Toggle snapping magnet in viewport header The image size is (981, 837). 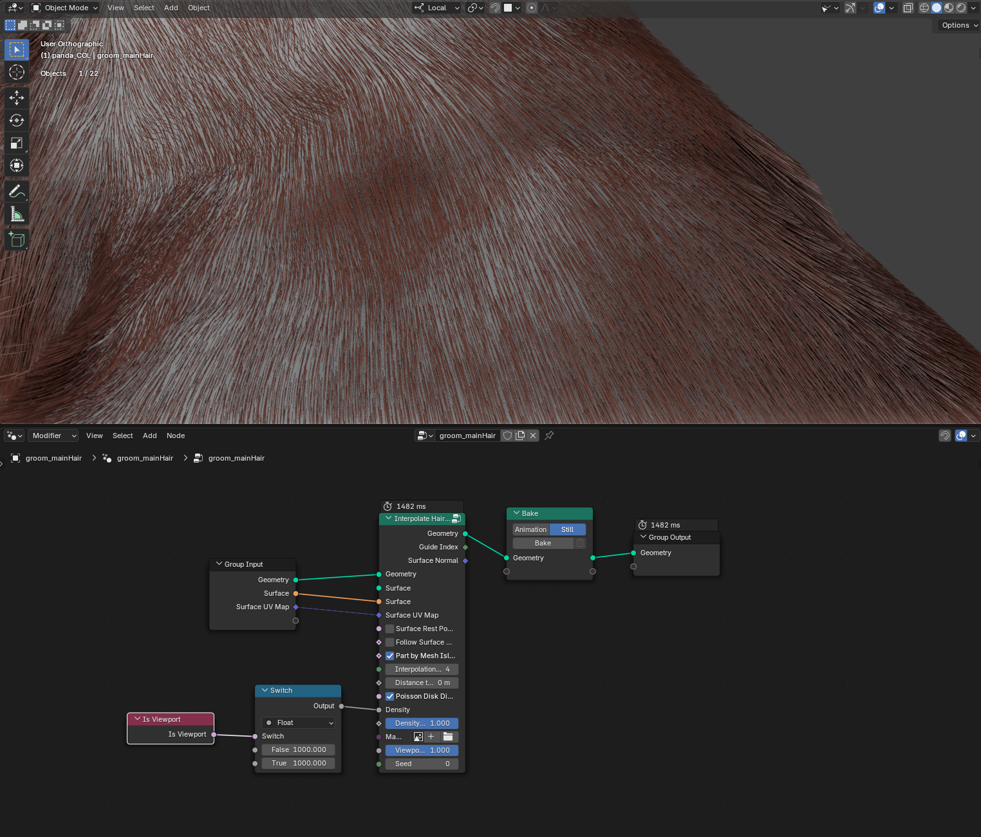(x=495, y=8)
